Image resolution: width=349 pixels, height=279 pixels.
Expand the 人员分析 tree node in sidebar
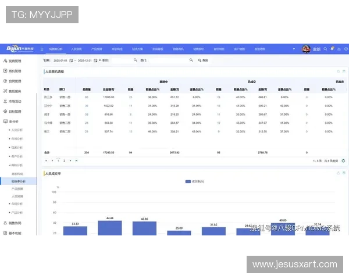[18, 131]
